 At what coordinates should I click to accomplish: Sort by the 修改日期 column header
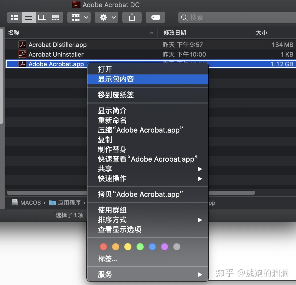[x=204, y=33]
